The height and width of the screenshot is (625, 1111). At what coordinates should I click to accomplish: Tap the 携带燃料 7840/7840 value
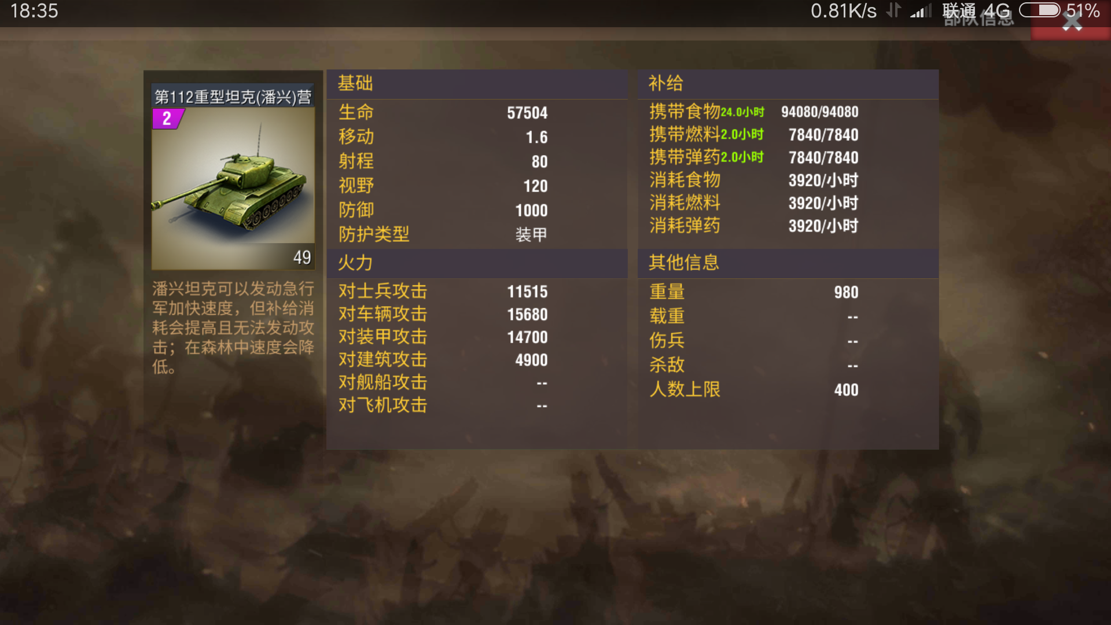pyautogui.click(x=823, y=135)
